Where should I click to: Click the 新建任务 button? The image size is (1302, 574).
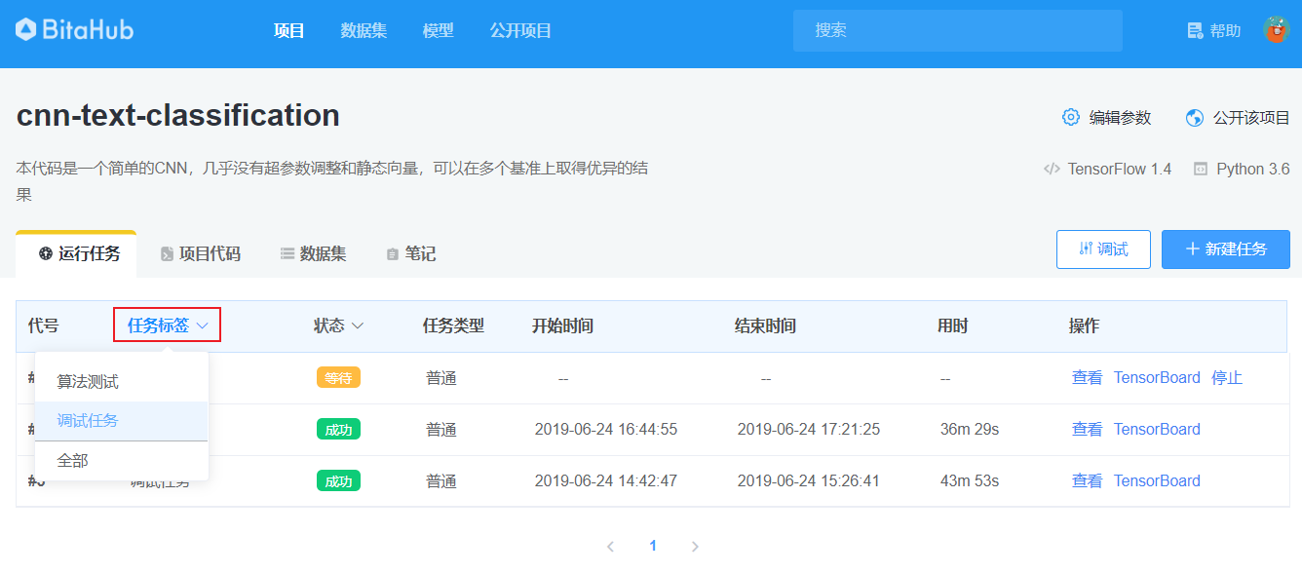[1225, 249]
